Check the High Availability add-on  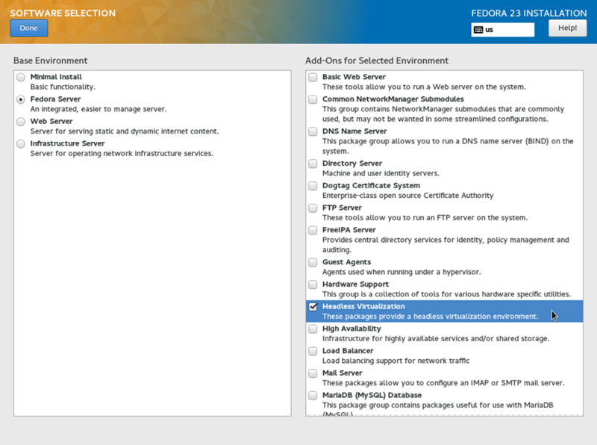pyautogui.click(x=313, y=329)
